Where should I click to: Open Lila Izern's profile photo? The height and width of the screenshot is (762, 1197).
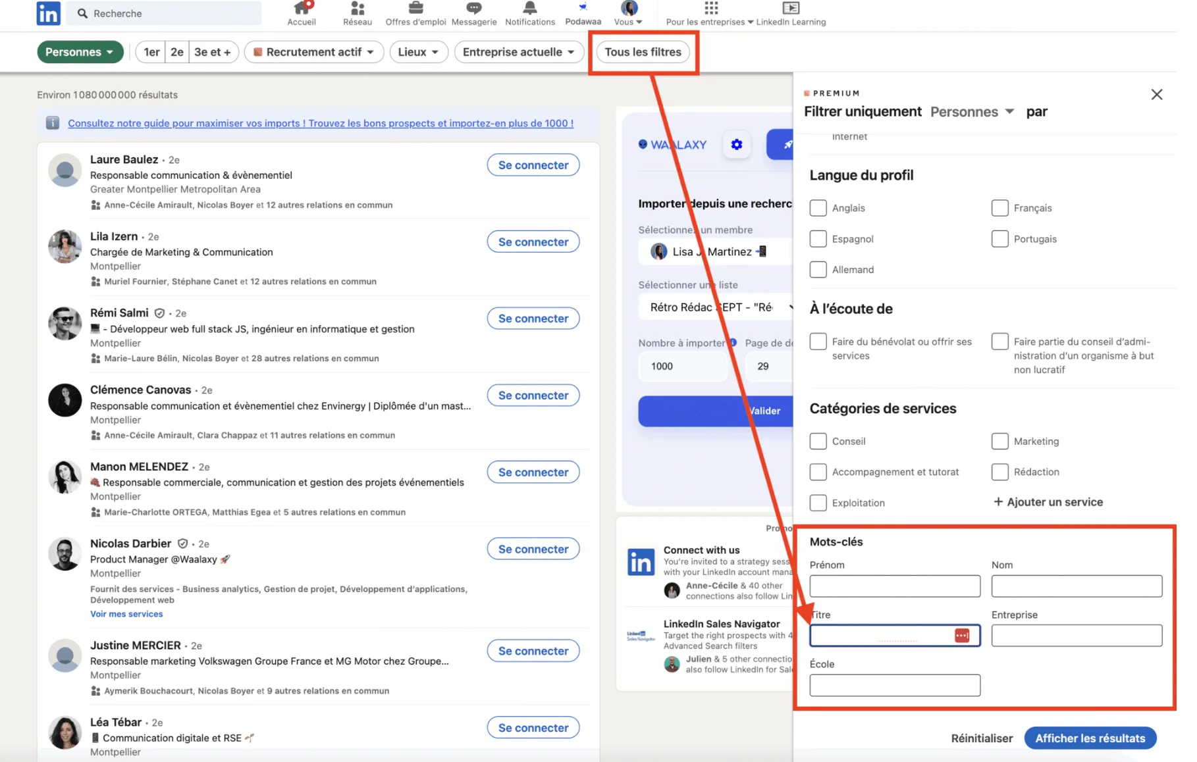coord(65,247)
